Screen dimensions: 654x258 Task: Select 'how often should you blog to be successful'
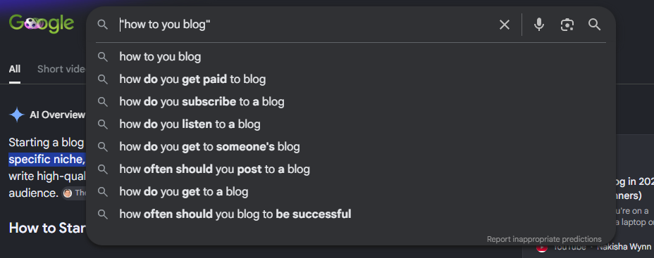pos(350,214)
